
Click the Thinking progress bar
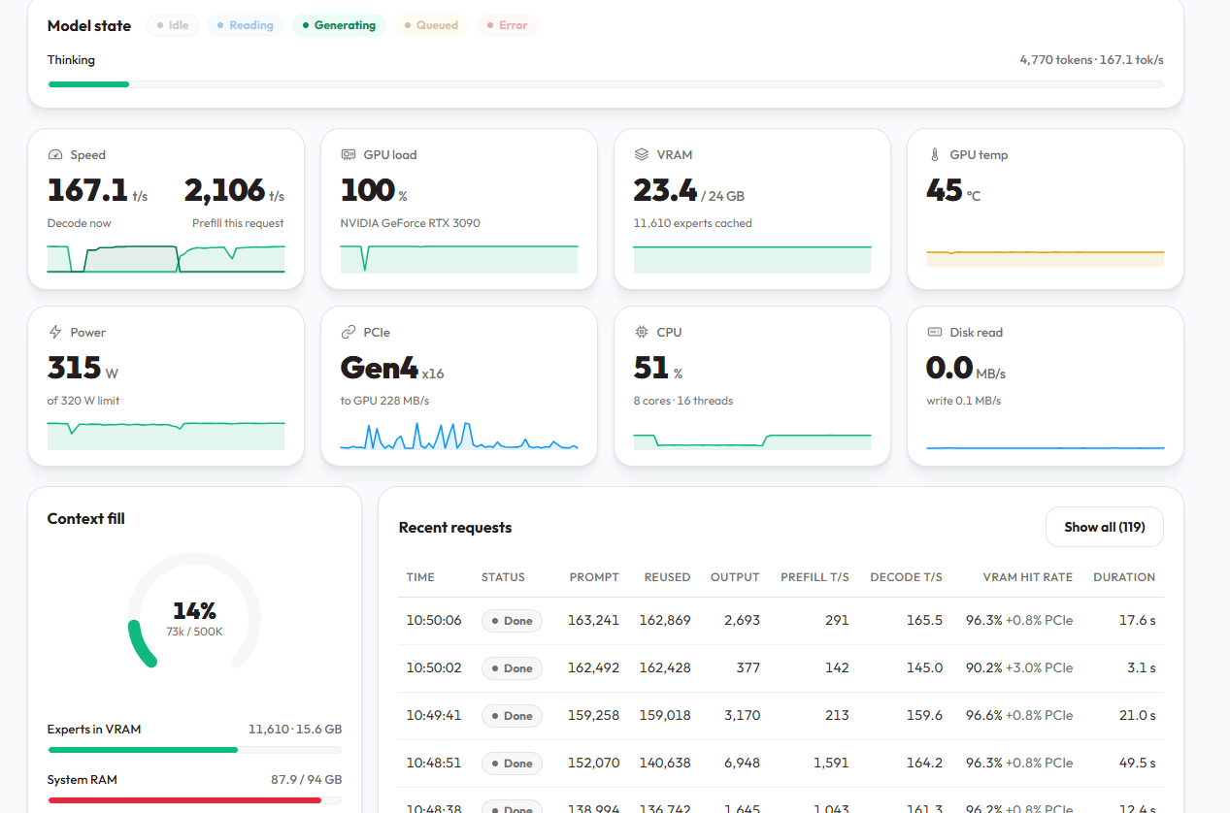coord(606,84)
